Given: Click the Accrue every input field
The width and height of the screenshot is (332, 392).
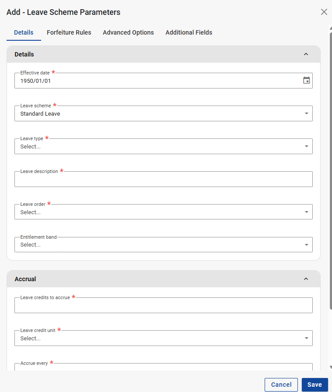Looking at the screenshot, I should (x=163, y=367).
